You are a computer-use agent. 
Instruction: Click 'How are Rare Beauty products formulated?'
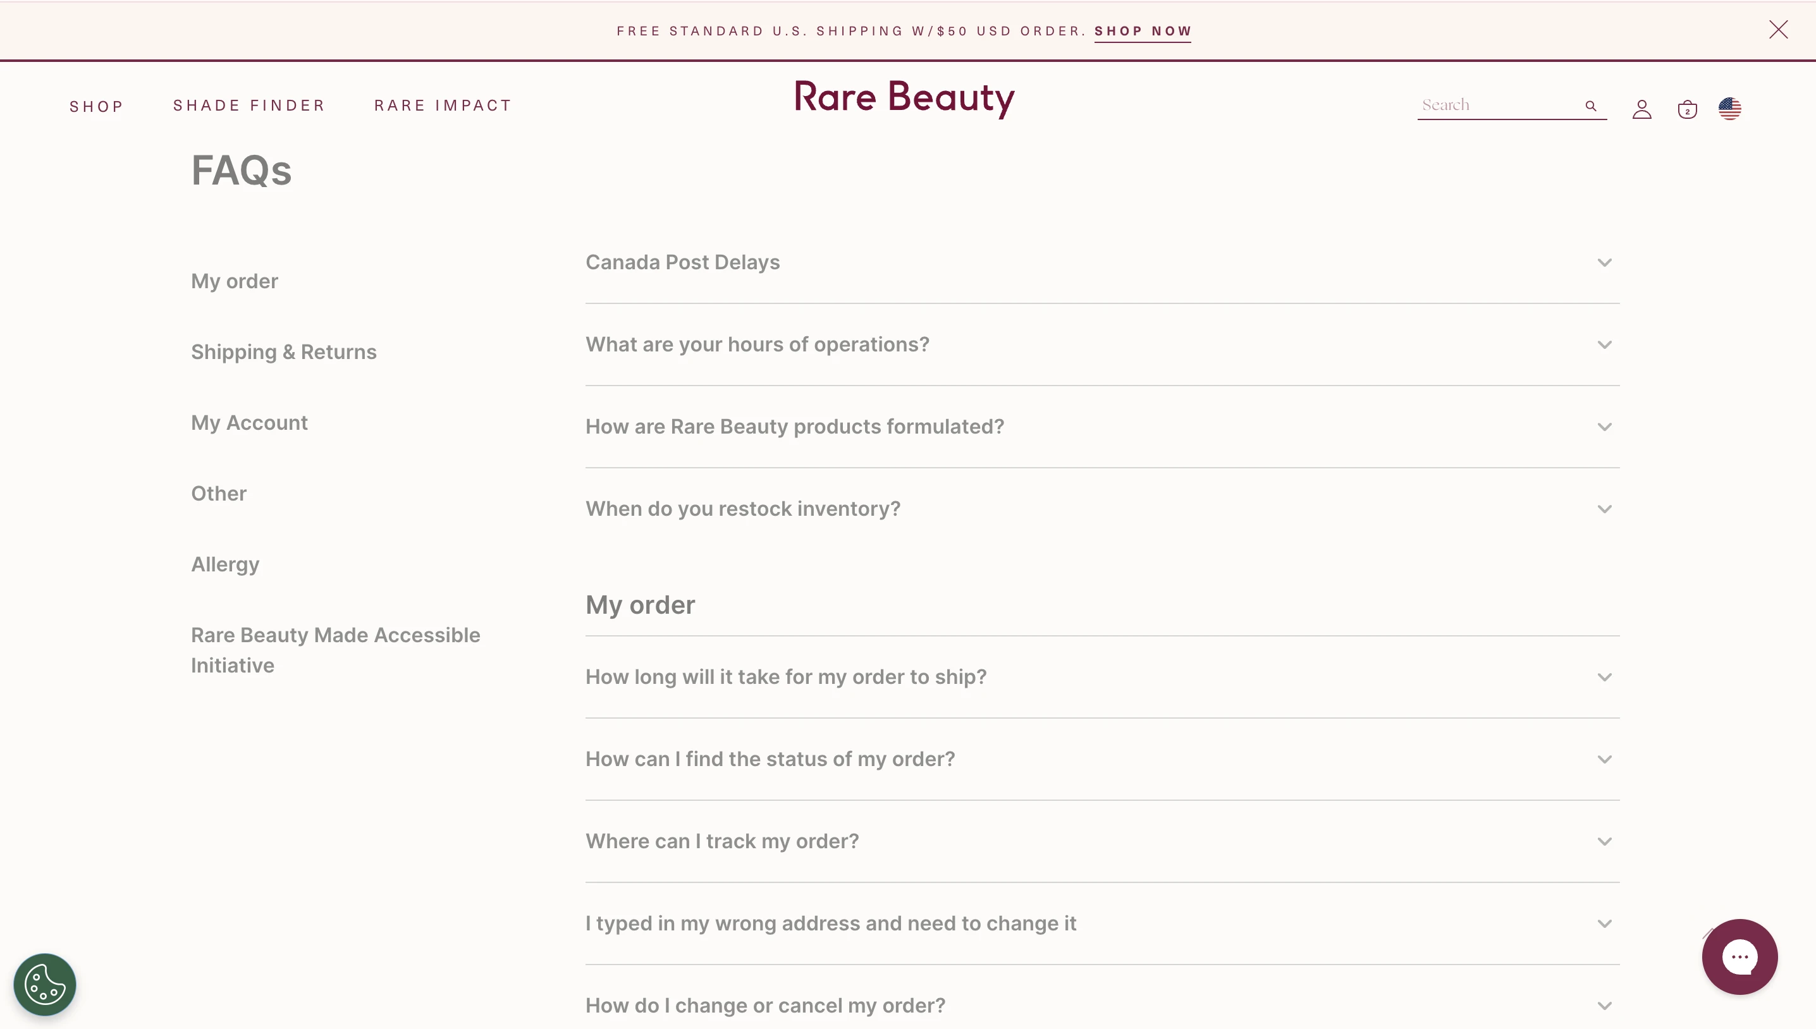[795, 426]
